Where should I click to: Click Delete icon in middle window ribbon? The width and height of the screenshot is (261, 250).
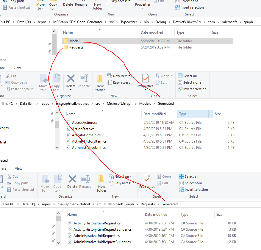click(x=71, y=78)
